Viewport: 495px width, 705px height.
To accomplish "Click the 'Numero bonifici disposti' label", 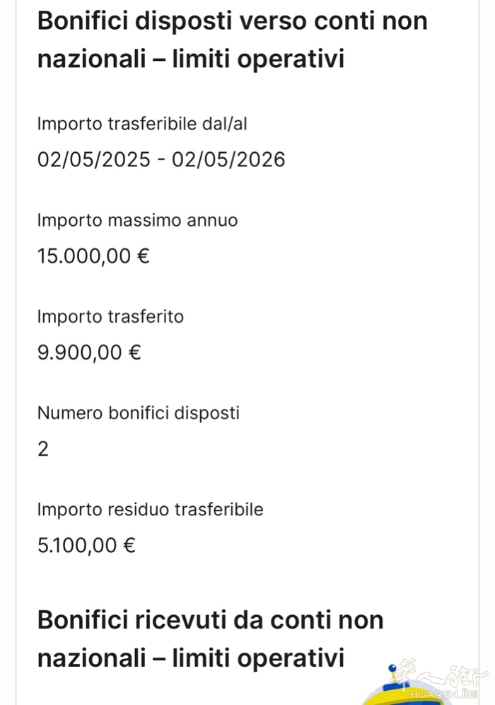I will [x=139, y=413].
